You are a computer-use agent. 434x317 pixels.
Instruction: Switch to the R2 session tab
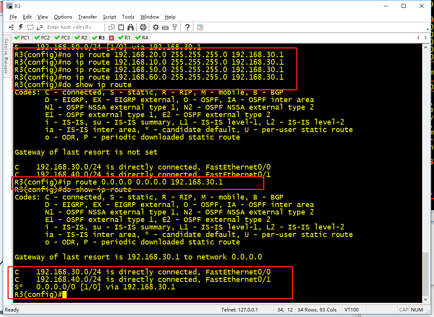coord(81,37)
